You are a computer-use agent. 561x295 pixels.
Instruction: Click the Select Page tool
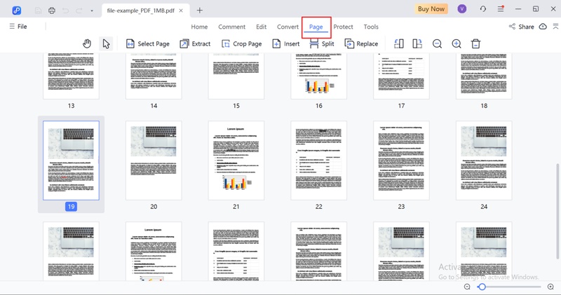pyautogui.click(x=148, y=43)
